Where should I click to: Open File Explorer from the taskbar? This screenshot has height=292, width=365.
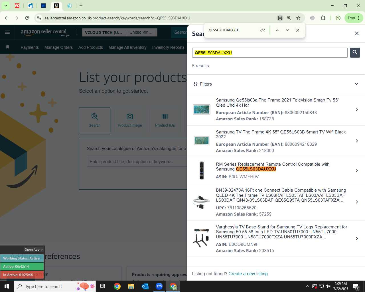coord(131,286)
